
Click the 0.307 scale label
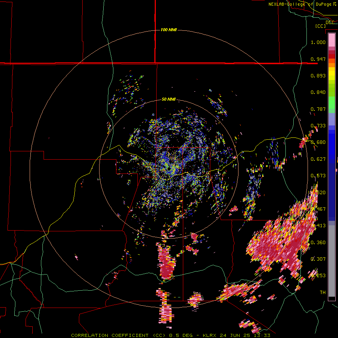tap(318, 259)
